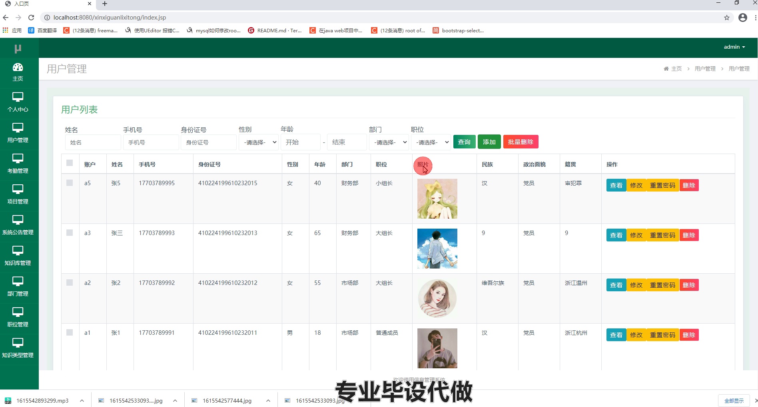This screenshot has width=758, height=407.
Task: Open 个人中心 in the sidebar
Action: [18, 103]
